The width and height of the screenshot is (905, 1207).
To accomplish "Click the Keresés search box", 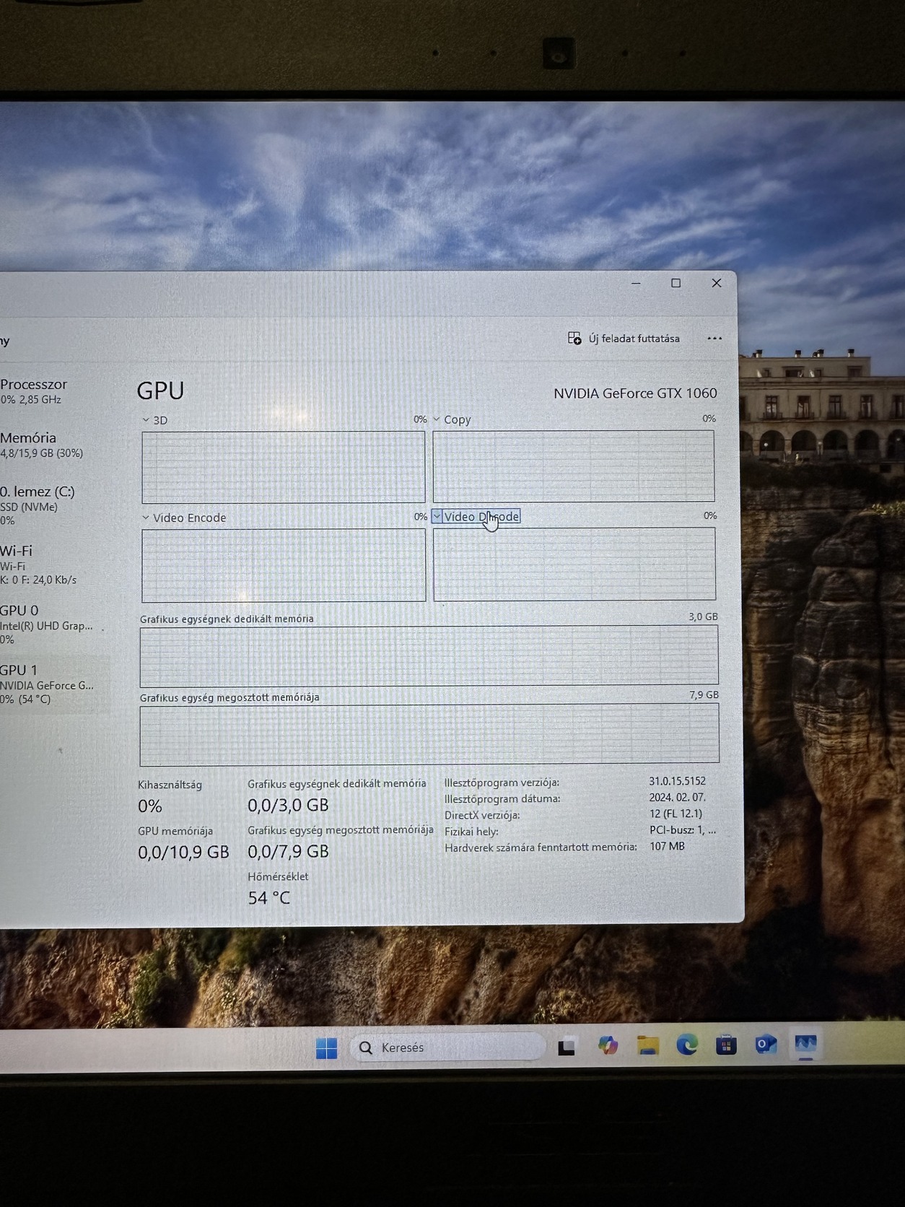I will (x=447, y=1047).
